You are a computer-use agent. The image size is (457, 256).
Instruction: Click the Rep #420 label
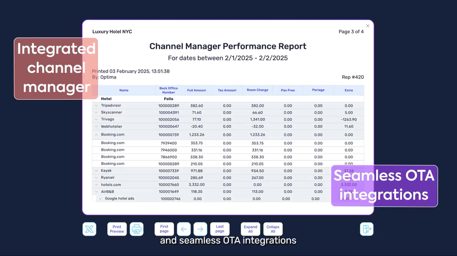pyautogui.click(x=353, y=77)
